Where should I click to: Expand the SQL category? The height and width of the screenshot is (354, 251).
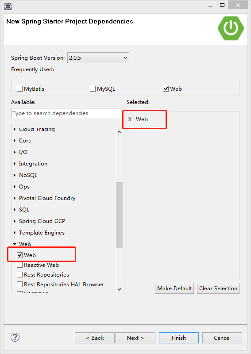click(x=15, y=209)
